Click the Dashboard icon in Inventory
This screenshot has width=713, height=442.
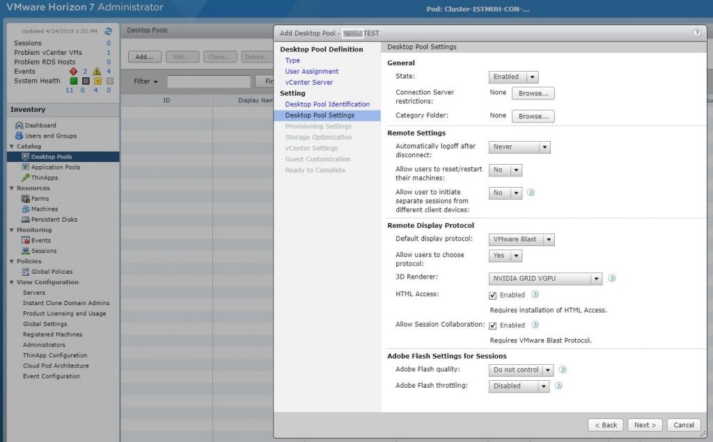pos(19,125)
